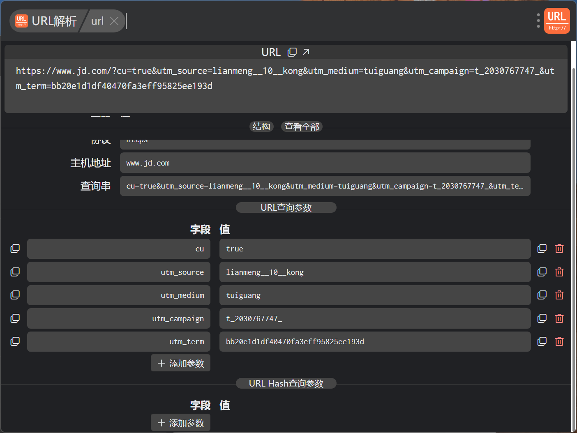Open the three-dot menu
This screenshot has height=433, width=577.
[538, 21]
